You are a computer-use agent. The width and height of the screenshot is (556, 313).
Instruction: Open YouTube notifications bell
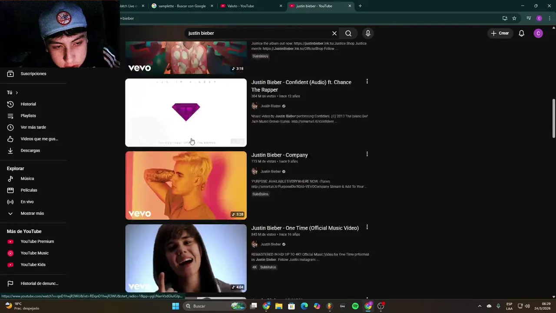click(522, 33)
